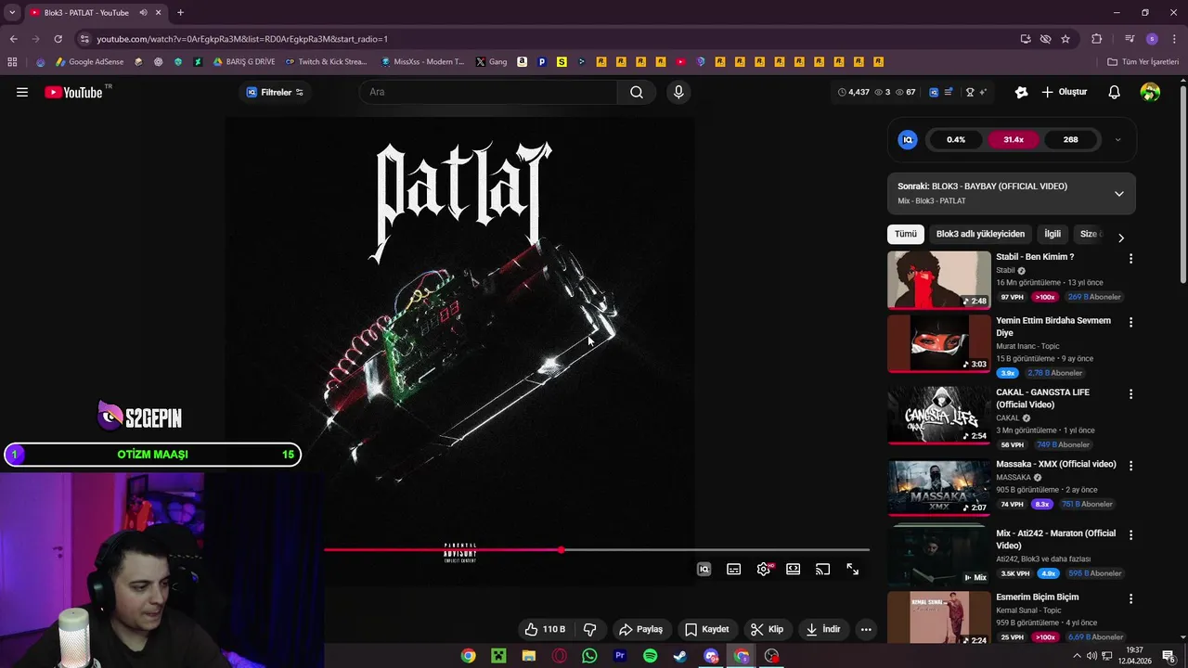The image size is (1188, 668).
Task: Click the vidIQ trophy icon in the top bar
Action: (x=970, y=92)
